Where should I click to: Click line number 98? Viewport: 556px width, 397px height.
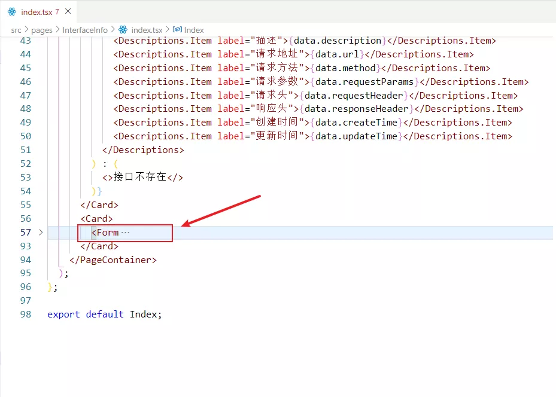point(26,314)
